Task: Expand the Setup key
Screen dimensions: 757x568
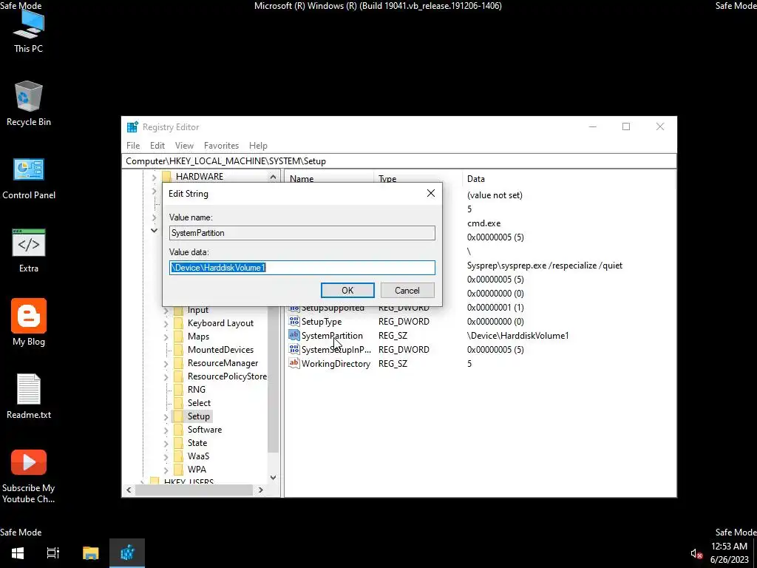Action: tap(166, 416)
